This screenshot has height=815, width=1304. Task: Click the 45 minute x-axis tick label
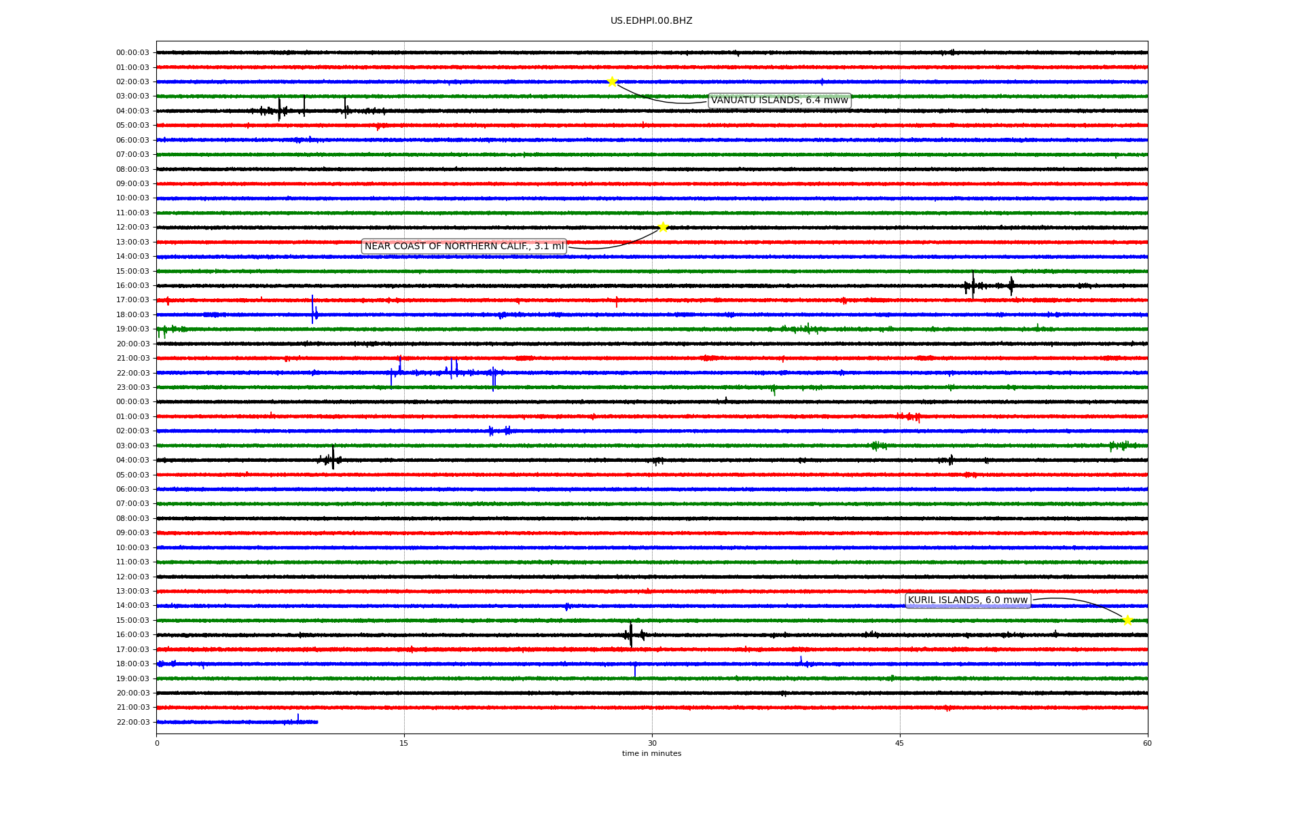(900, 743)
